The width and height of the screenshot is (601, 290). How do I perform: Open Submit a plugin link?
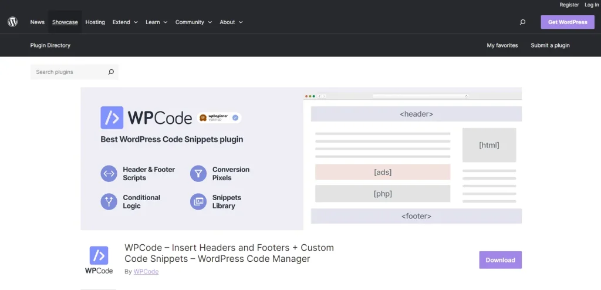pyautogui.click(x=550, y=45)
